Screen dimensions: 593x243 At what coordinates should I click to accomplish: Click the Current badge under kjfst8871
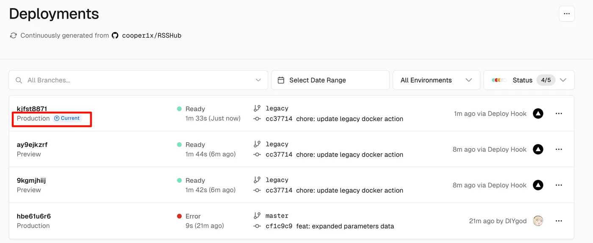pos(67,118)
